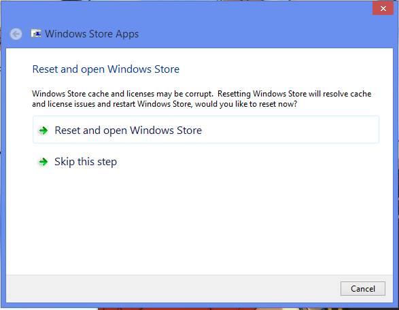Click the cache and licenses description paragraph
The width and height of the screenshot is (399, 310).
point(201,99)
